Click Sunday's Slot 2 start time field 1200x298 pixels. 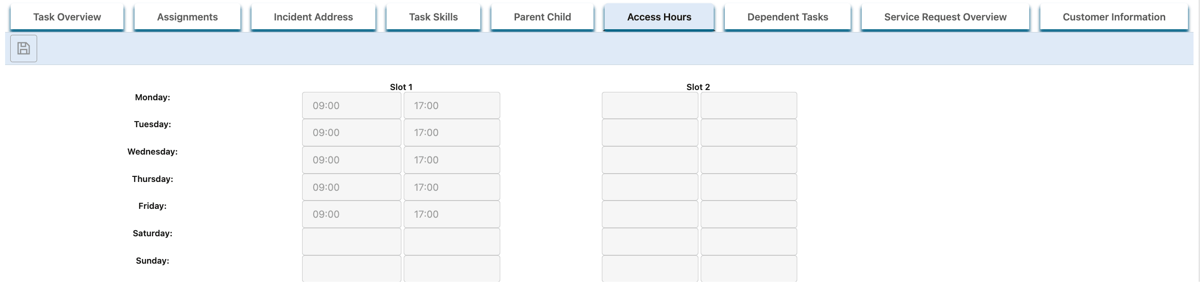click(649, 269)
